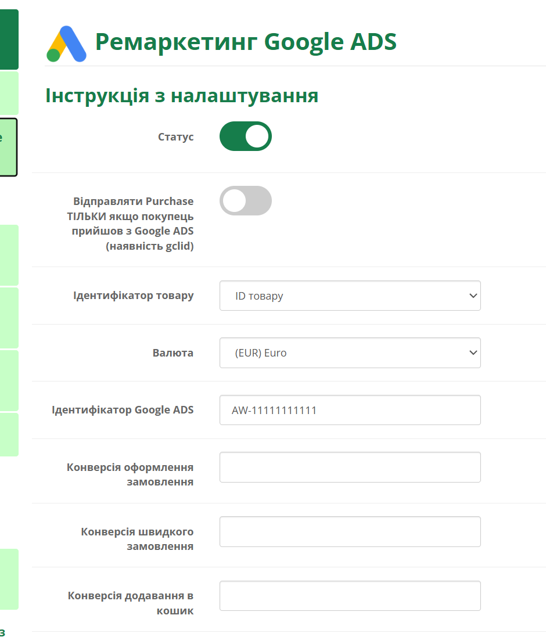Image resolution: width=546 pixels, height=644 pixels.
Task: Focus the Конверсія додавання в кошик field
Action: [x=350, y=596]
